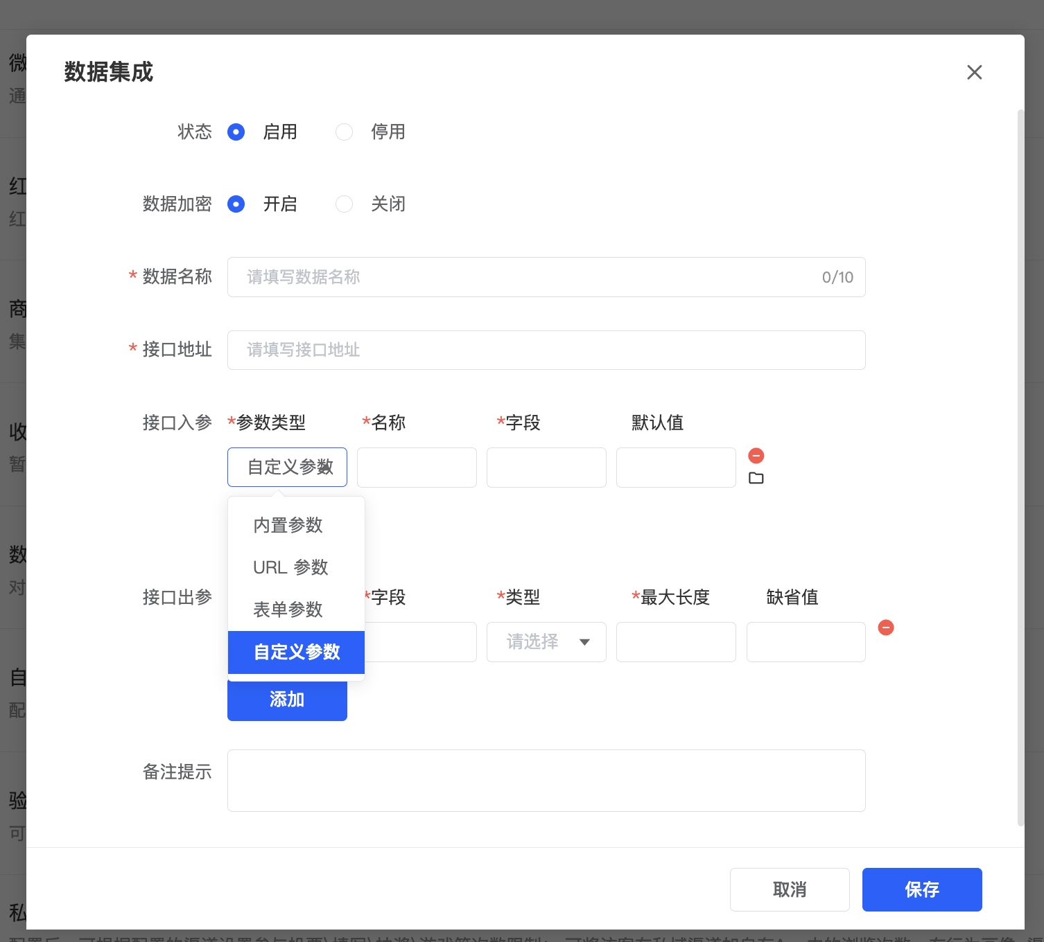Screen dimensions: 1044x942
Task: Pick the highlighted 自定义参数 option
Action: [297, 652]
